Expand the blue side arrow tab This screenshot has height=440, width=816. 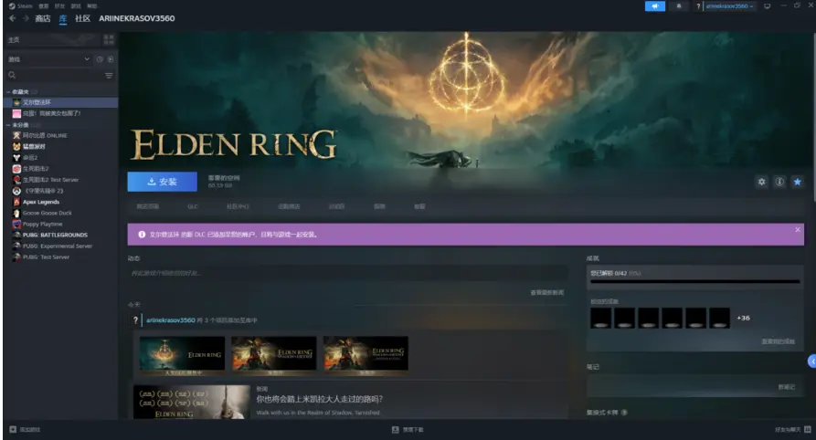811,361
